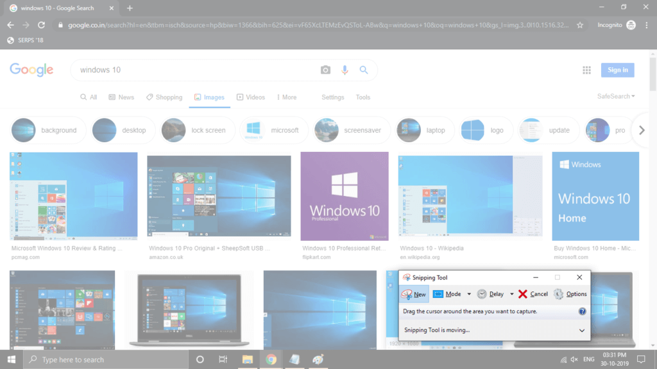Open the SERPS '18 bookmark

pos(26,40)
